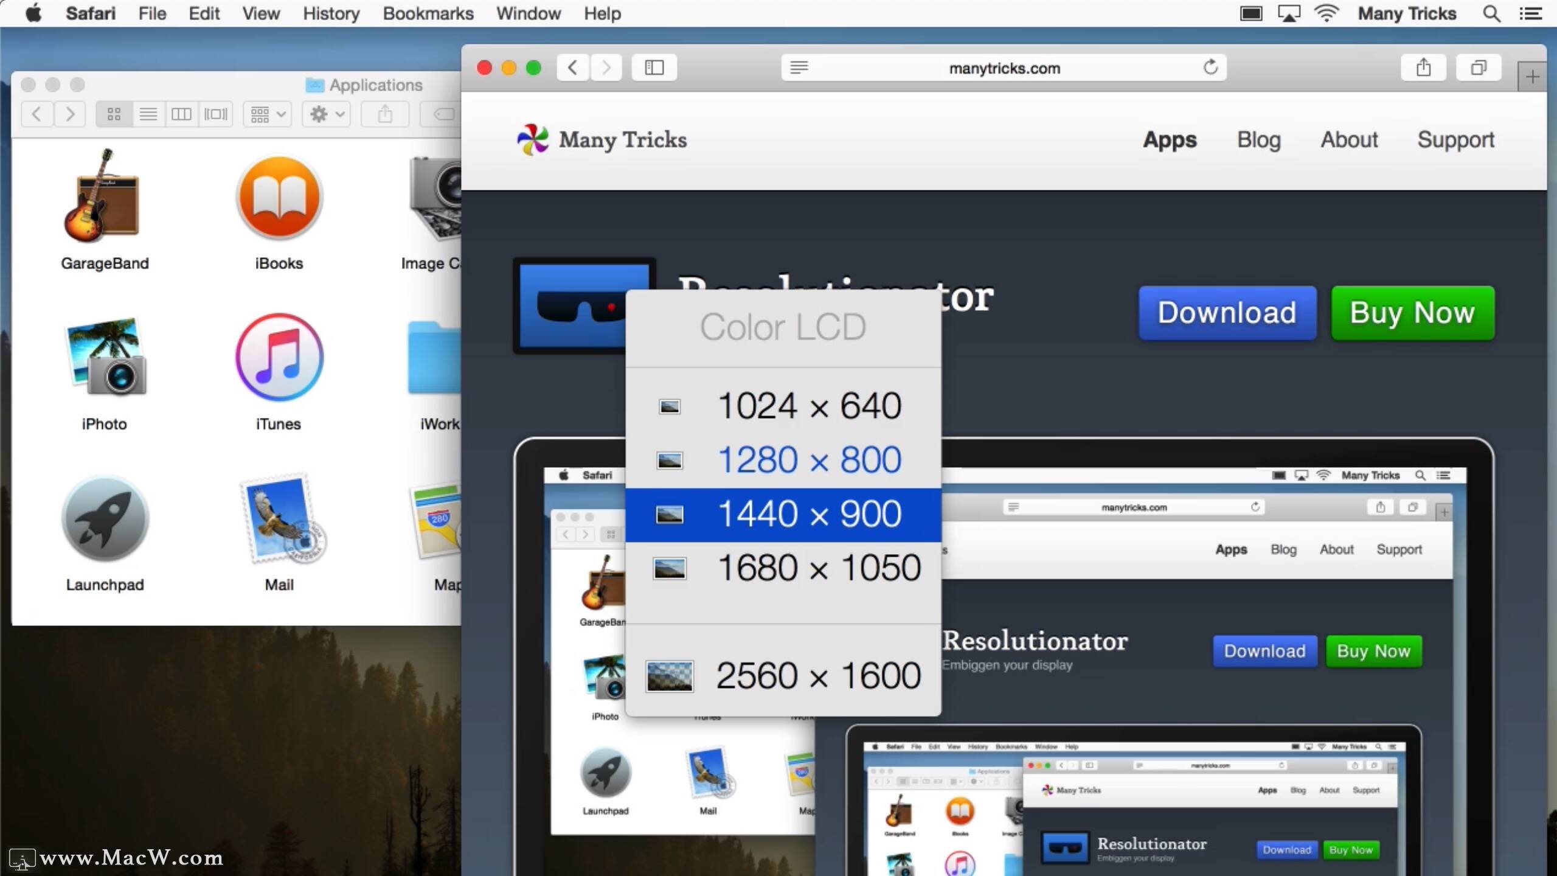Viewport: 1557px width, 876px height.
Task: Switch Finder to column view
Action: [x=181, y=114]
